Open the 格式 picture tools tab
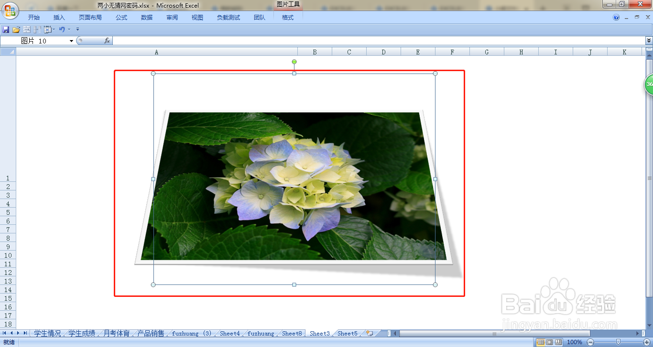 coord(288,17)
